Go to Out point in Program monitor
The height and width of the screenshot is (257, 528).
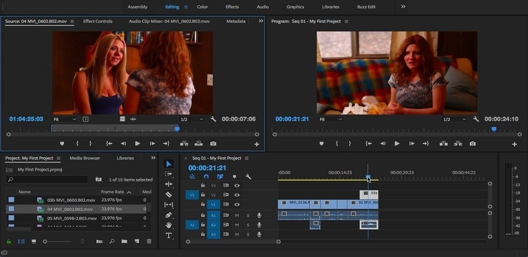(x=425, y=143)
